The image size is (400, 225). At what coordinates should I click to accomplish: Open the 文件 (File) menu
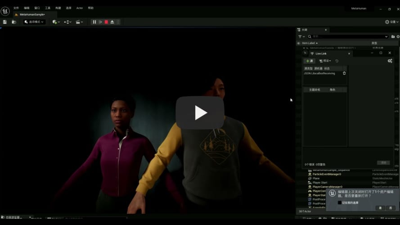[16, 8]
